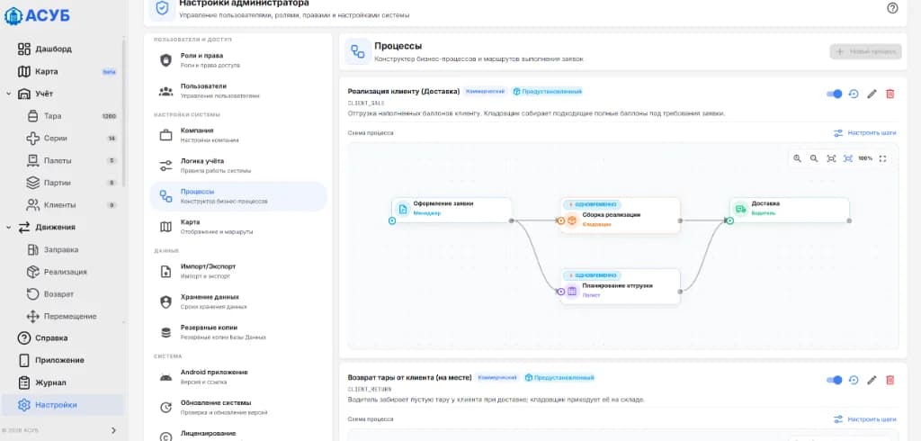Viewport: 921px width, 441px height.
Task: Click the Перемещение move icon
Action: click(x=33, y=316)
